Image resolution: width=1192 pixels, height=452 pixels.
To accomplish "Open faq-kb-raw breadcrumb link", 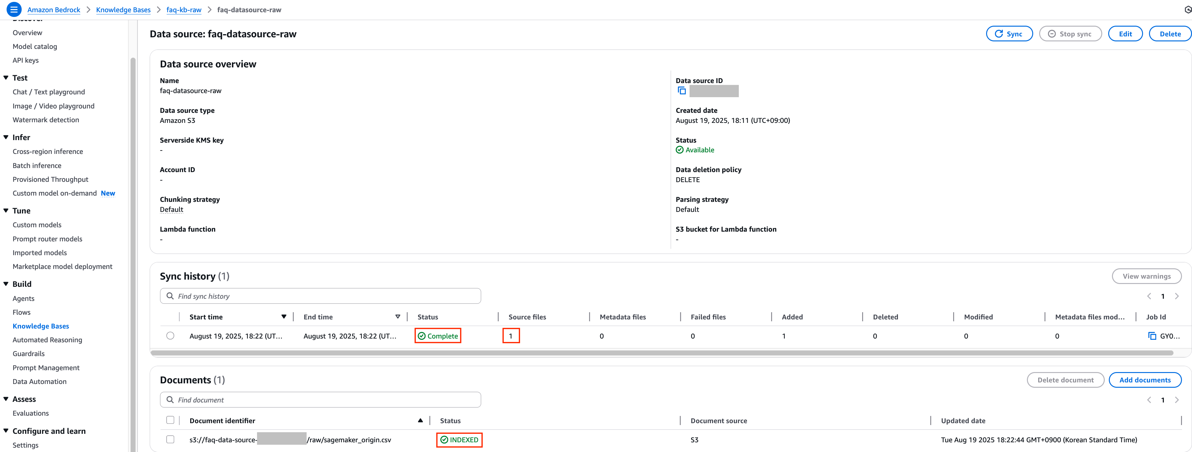I will 184,10.
